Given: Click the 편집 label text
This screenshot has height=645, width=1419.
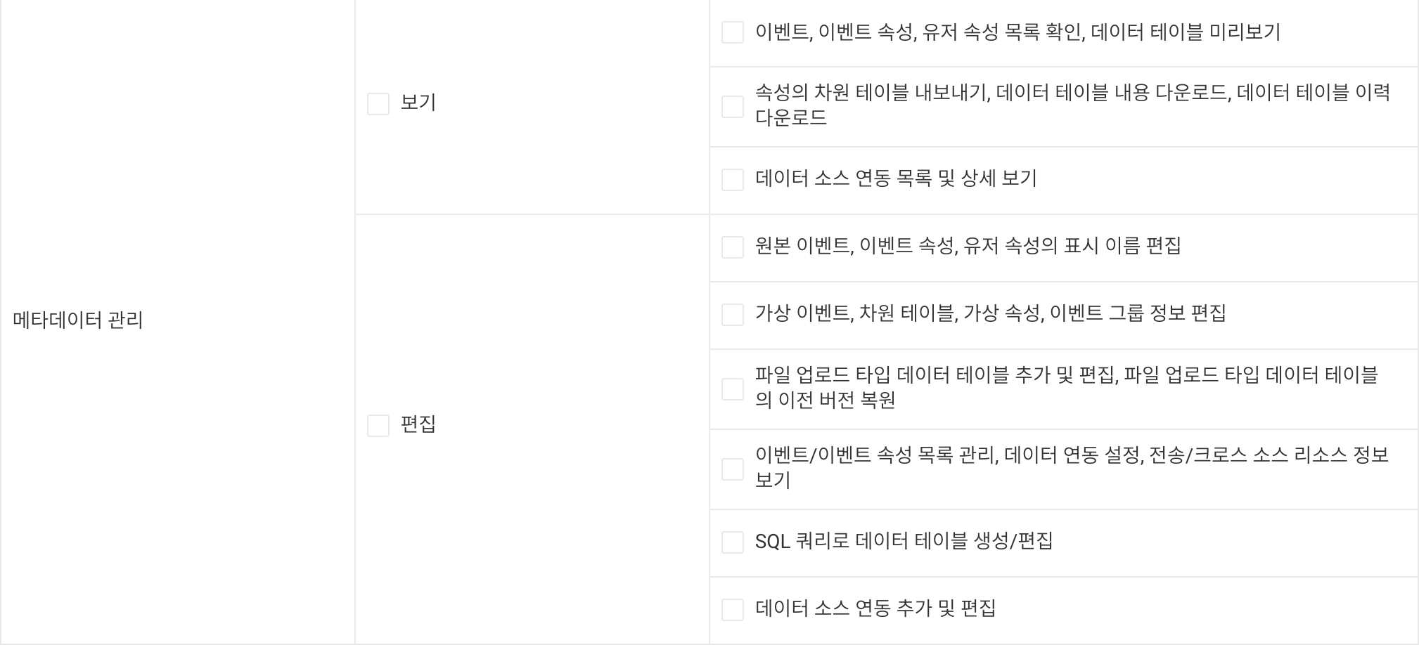Looking at the screenshot, I should 418,424.
